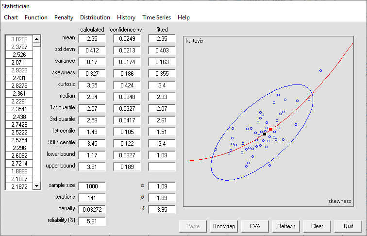This screenshot has width=367, height=236.
Task: Click the calculated mean field
Action: 92,39
